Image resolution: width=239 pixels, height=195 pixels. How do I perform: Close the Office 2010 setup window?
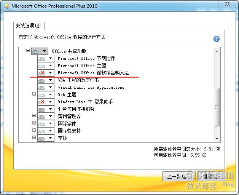[x=227, y=4]
